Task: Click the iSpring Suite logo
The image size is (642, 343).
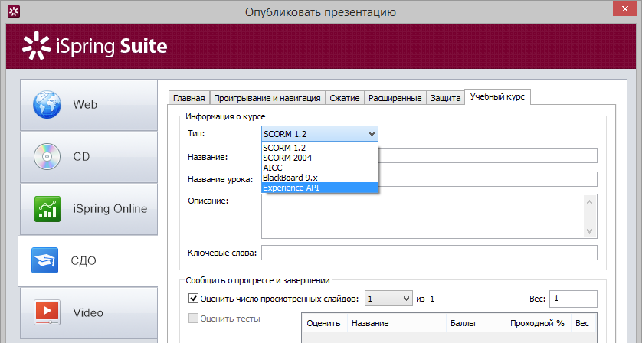Action: [x=94, y=46]
